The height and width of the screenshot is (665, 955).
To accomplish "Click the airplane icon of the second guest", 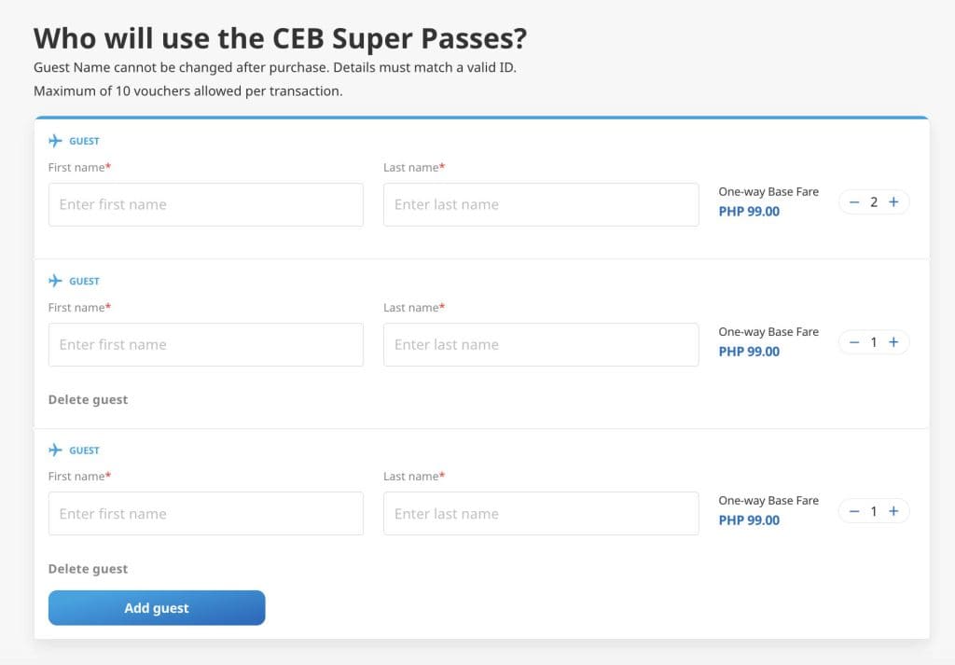I will pyautogui.click(x=56, y=281).
